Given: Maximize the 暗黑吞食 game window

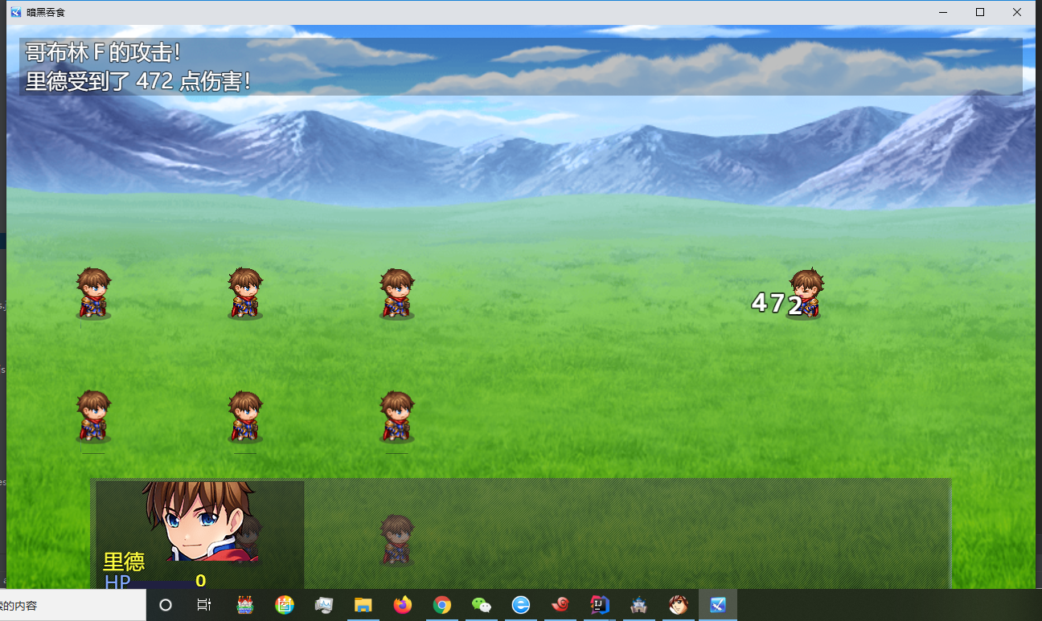Looking at the screenshot, I should pos(979,12).
